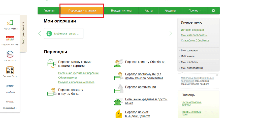Click the organization transfer building icon
This screenshot has width=258, height=118.
118,89
